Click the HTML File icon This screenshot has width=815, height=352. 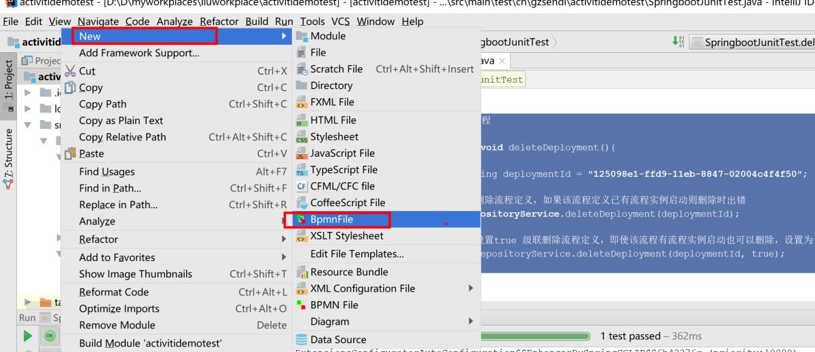pos(302,120)
